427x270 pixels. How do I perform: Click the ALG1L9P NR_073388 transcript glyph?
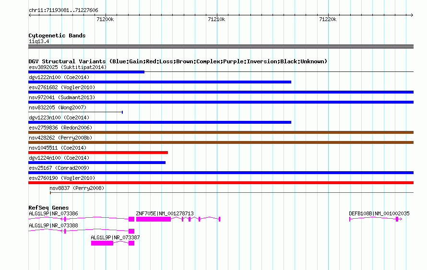point(82,231)
